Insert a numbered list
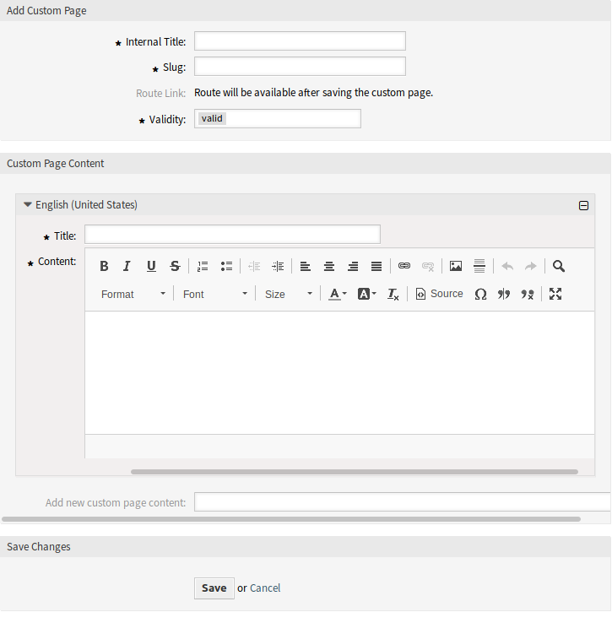Screen dimensions: 612x623 click(203, 266)
